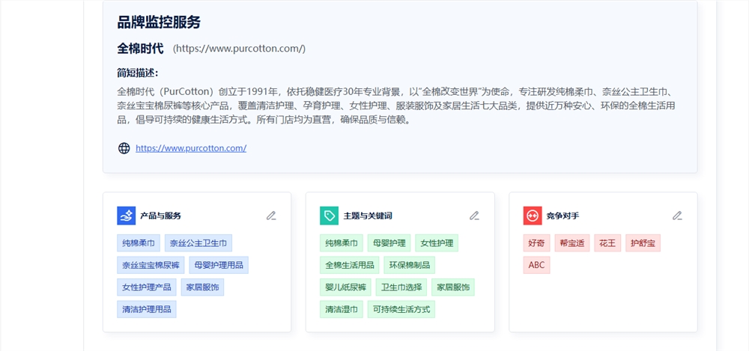The height and width of the screenshot is (351, 749).
Task: Select the 家居服饰 tag in 主题与关键词
Action: [453, 287]
